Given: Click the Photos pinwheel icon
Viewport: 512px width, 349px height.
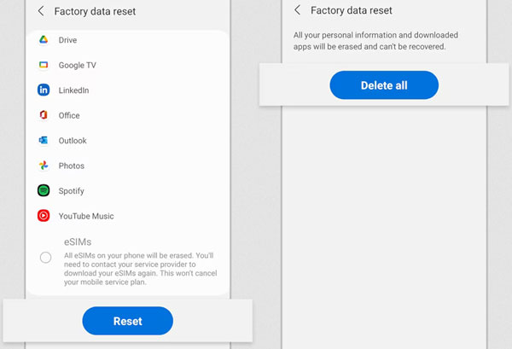Looking at the screenshot, I should coord(44,166).
